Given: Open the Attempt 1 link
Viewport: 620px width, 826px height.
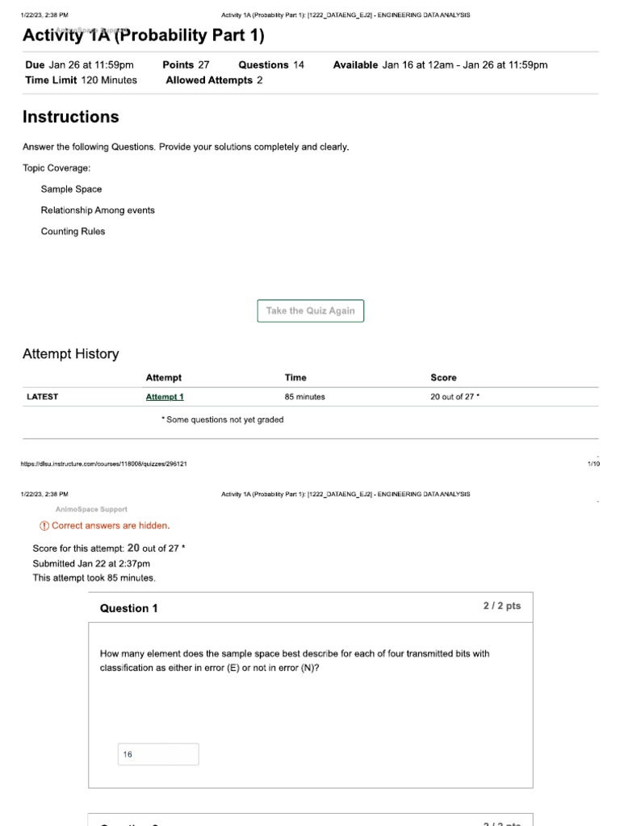Looking at the screenshot, I should [165, 397].
